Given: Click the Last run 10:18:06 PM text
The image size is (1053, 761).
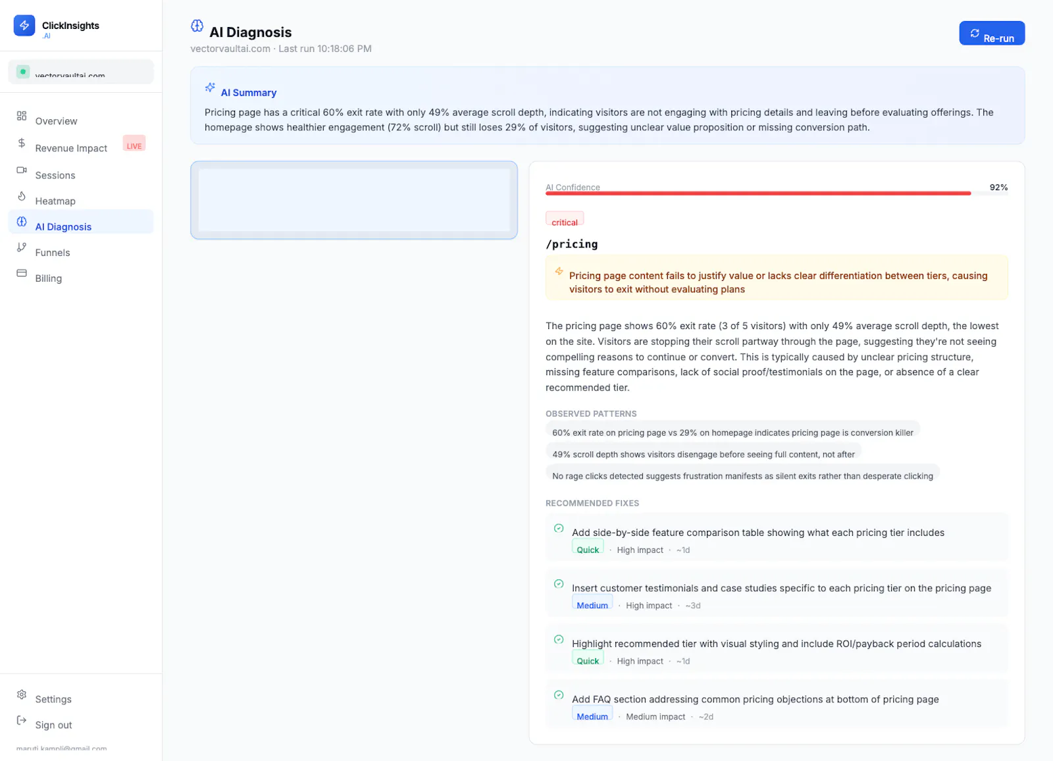Looking at the screenshot, I should pos(325,49).
